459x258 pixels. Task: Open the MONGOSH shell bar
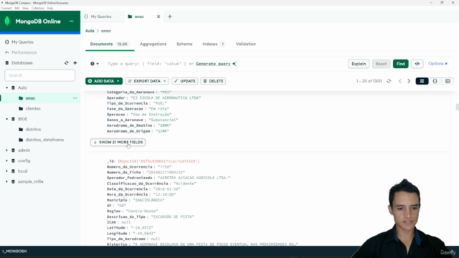[14, 252]
